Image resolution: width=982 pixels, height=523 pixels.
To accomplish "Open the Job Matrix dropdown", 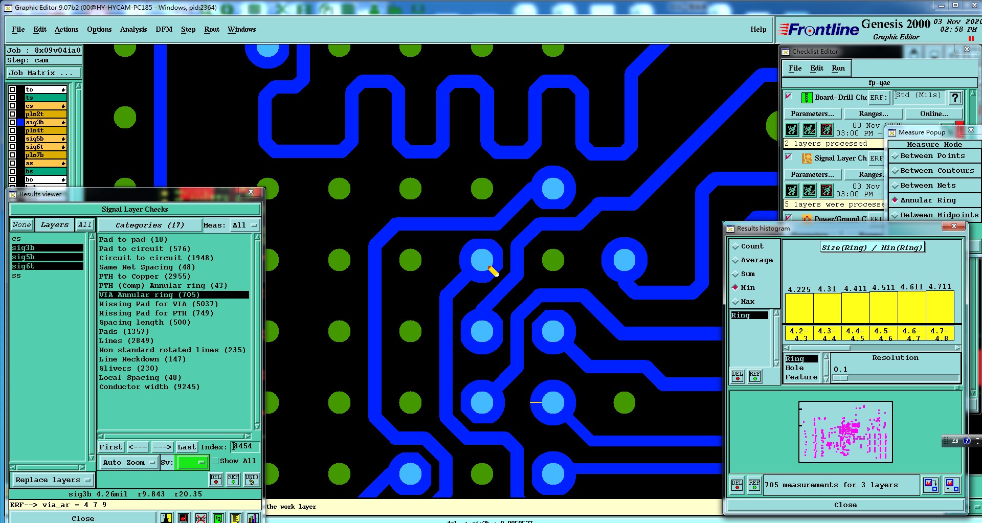I will click(43, 73).
